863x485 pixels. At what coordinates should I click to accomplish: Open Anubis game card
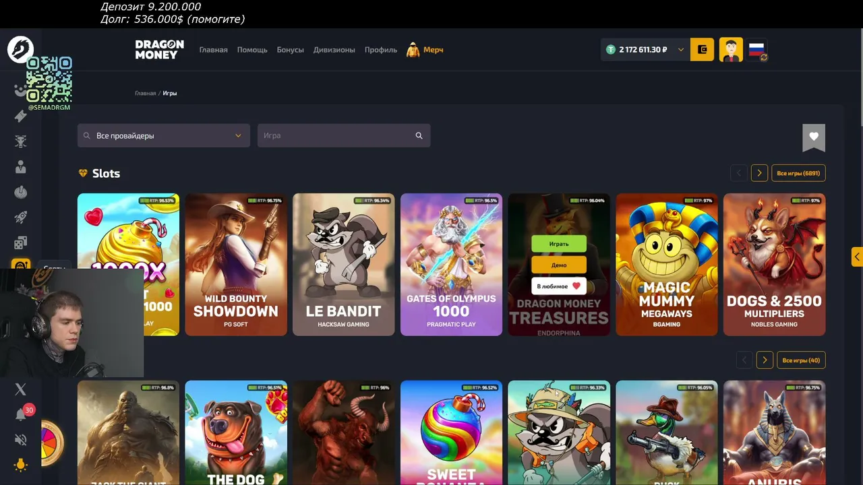pos(774,432)
